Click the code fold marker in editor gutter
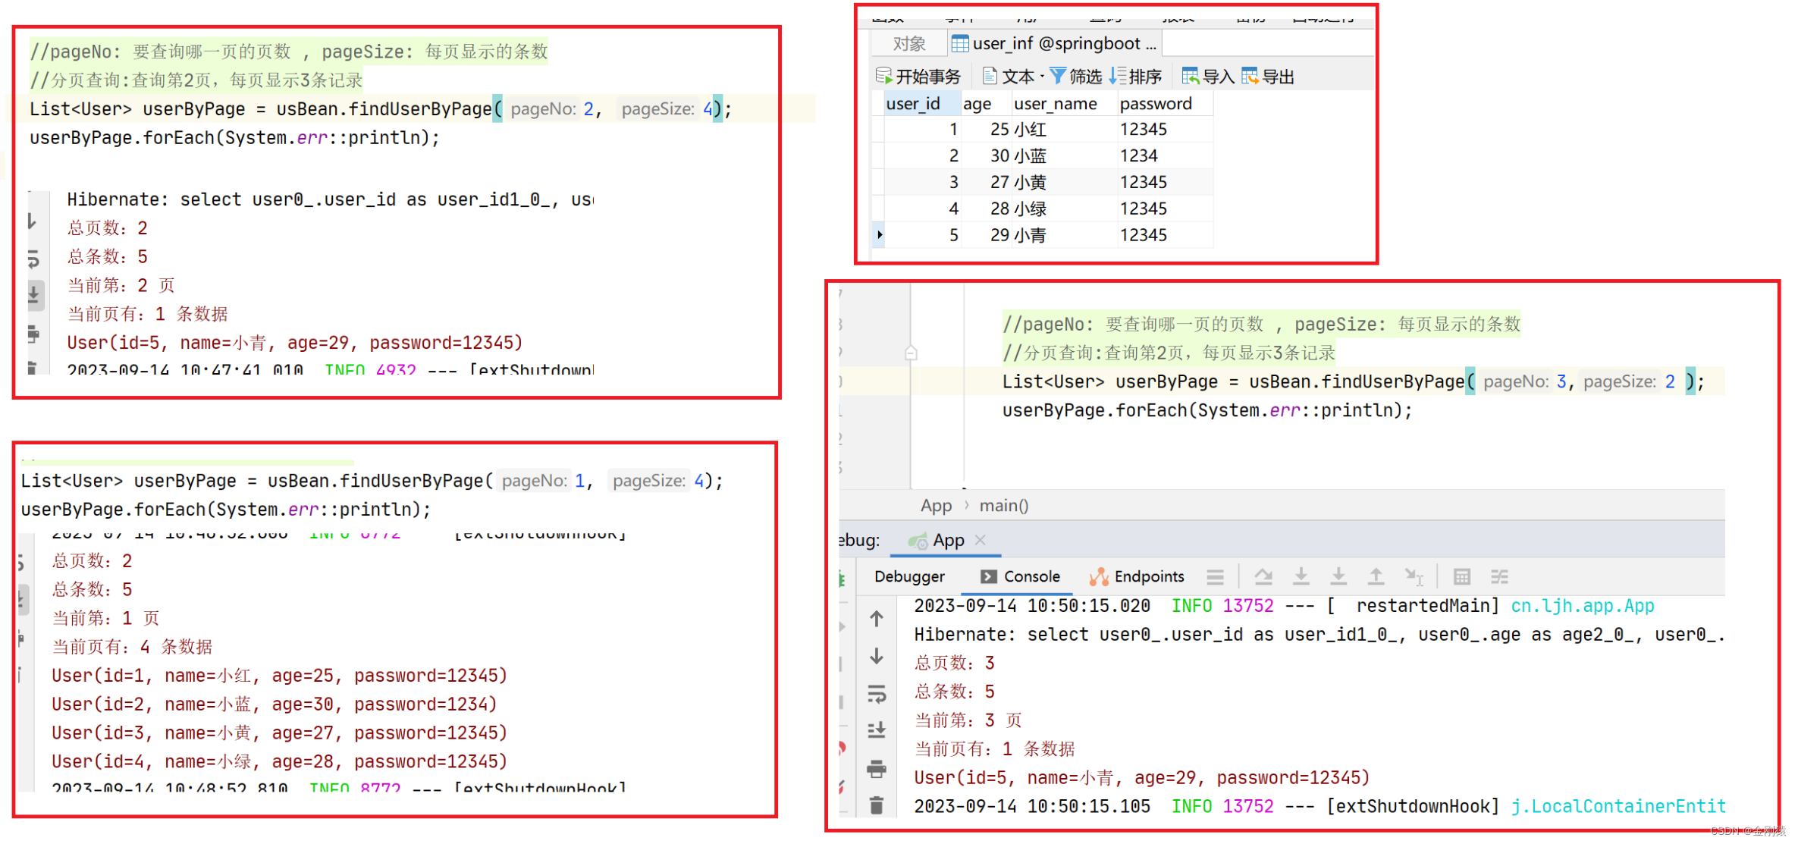This screenshot has width=1798, height=844. point(911,353)
